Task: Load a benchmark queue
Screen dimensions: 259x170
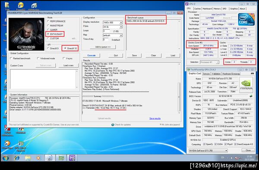Action: point(173,56)
